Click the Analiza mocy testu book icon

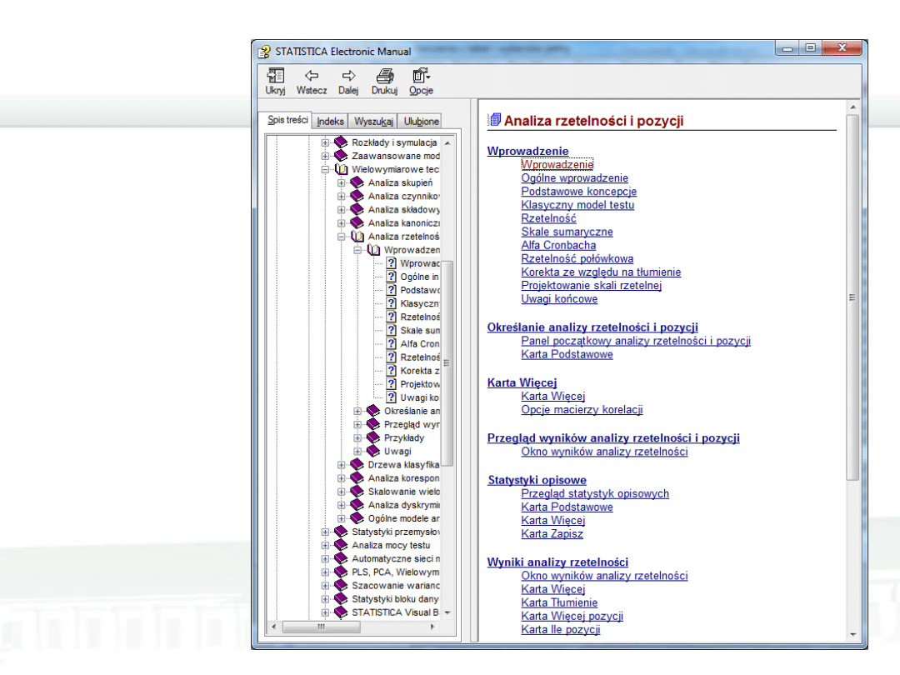(341, 545)
